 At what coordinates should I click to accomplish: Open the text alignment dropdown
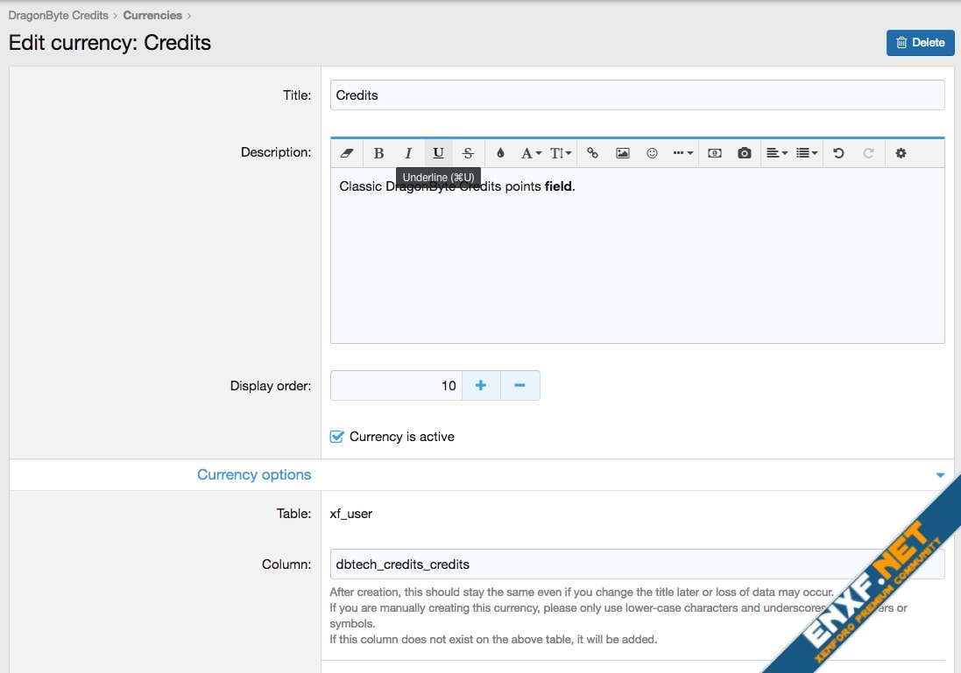[x=776, y=153]
